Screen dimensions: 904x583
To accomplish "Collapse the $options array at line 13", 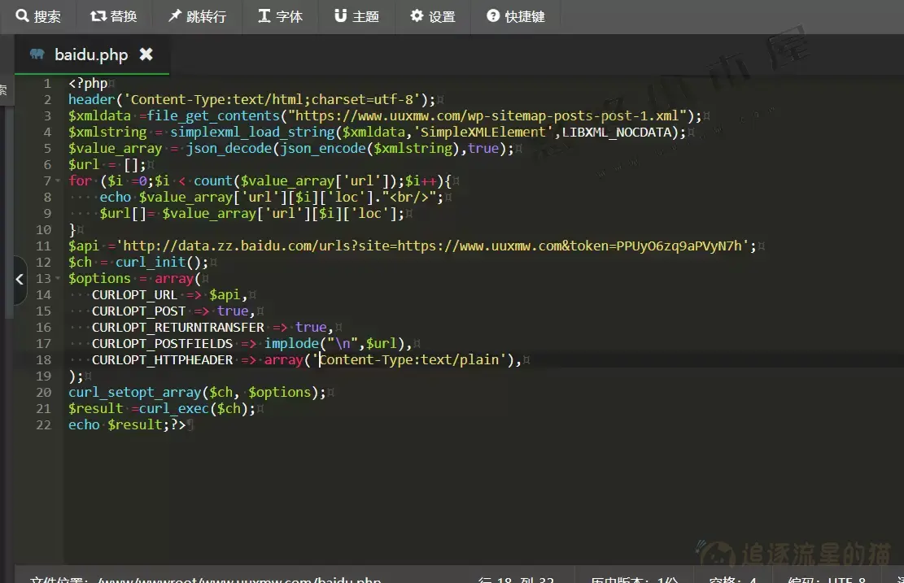I will pyautogui.click(x=59, y=279).
